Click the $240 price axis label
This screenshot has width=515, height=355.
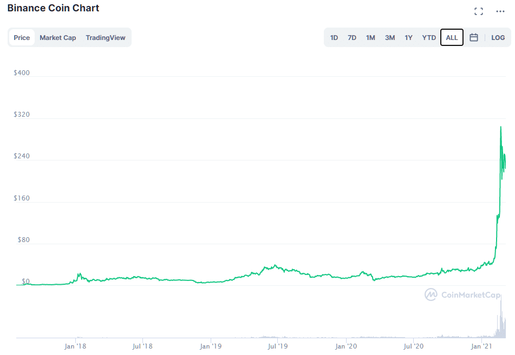click(x=22, y=156)
